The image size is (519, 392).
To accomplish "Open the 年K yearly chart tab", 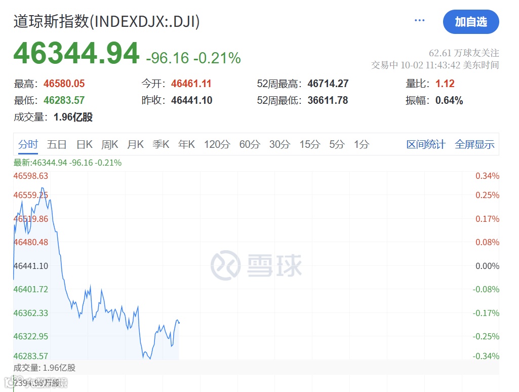I will [x=186, y=144].
